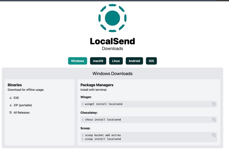The image size is (229, 154).
Task: Copy the scoop commands
Action: [214, 135]
